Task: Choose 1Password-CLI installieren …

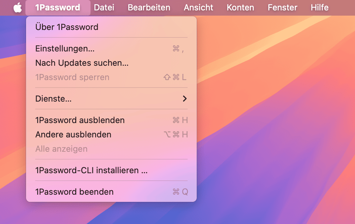Action: tap(91, 170)
